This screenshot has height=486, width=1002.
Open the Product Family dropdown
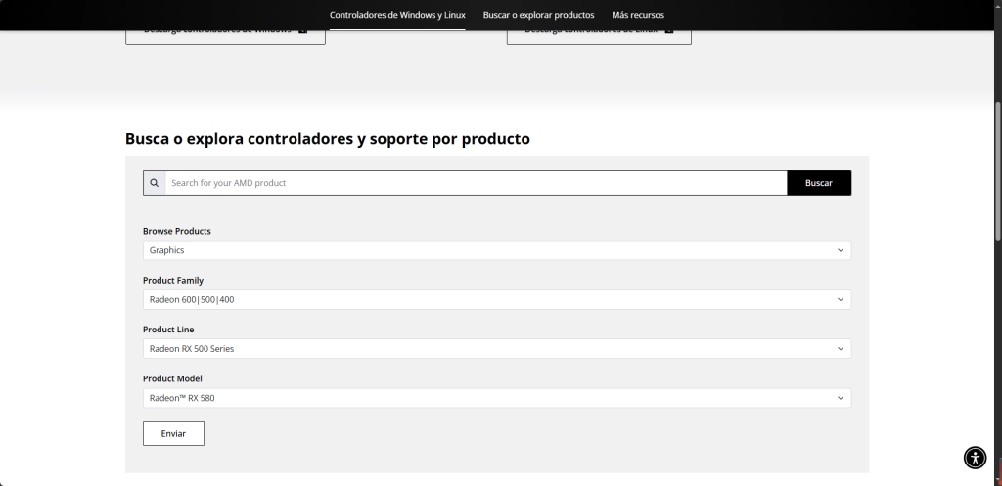coord(496,299)
